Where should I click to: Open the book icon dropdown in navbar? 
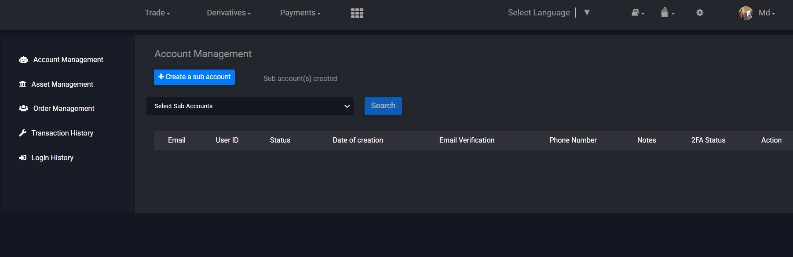pyautogui.click(x=637, y=13)
